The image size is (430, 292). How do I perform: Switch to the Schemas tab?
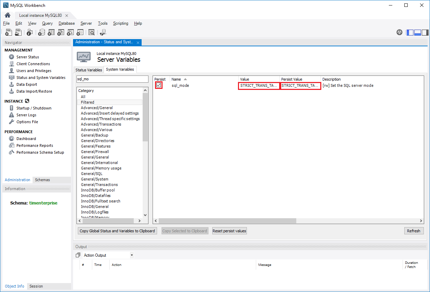pyautogui.click(x=43, y=180)
